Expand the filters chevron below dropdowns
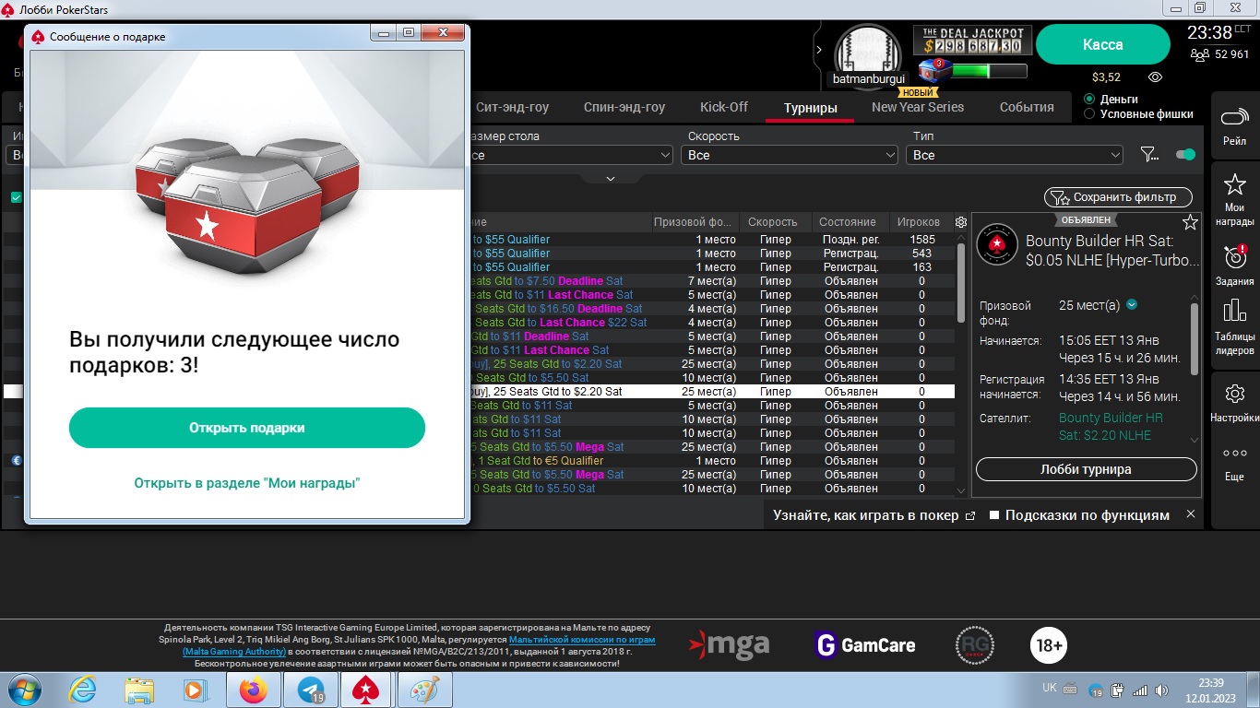 [x=610, y=178]
